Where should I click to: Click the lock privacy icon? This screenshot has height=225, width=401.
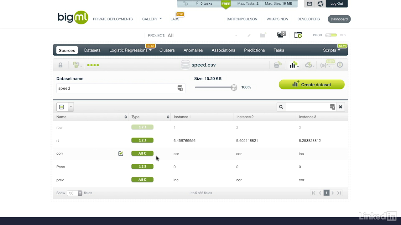tap(60, 65)
